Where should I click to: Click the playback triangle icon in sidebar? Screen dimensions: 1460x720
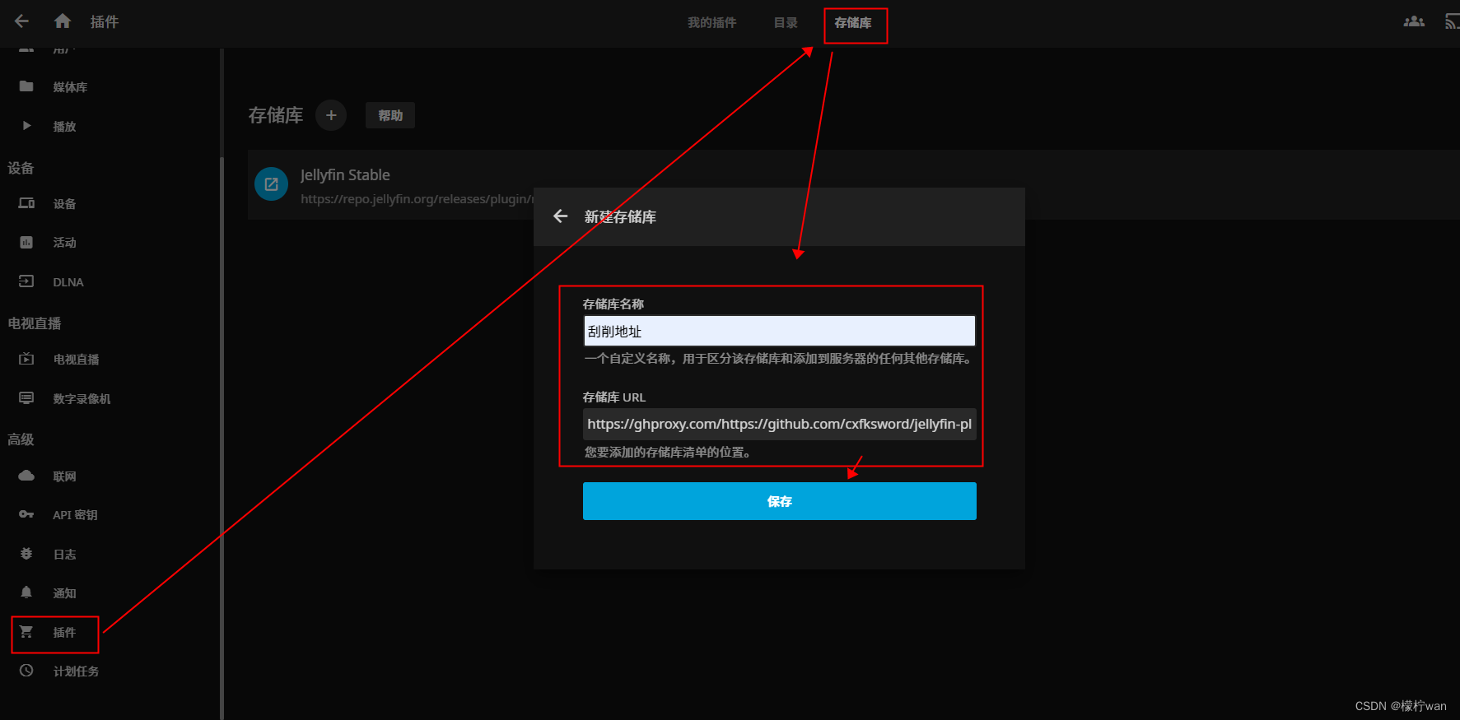click(x=26, y=126)
